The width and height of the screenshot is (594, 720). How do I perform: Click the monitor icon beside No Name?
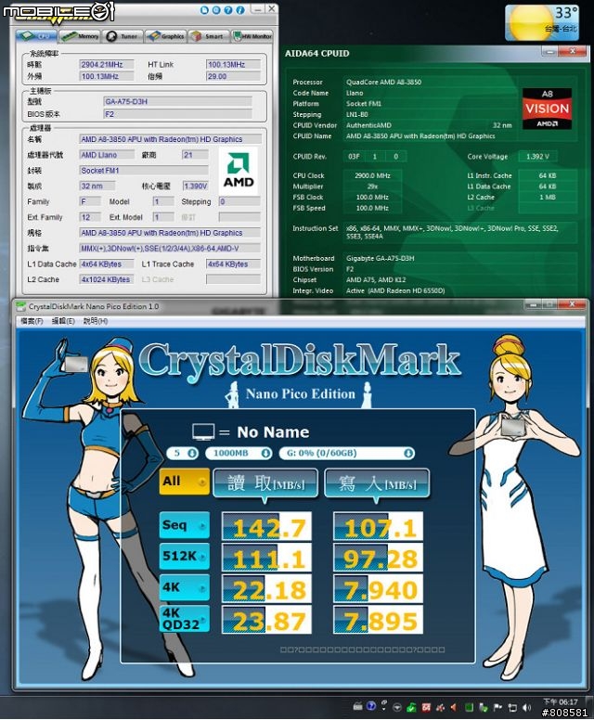point(203,432)
